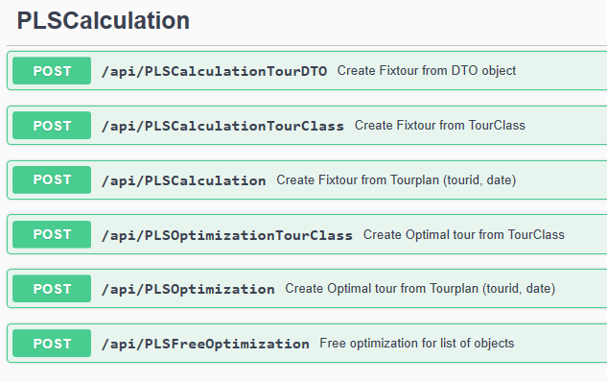Select 'Create Fixtour from Tourplan (tourid, date)' text

[396, 180]
